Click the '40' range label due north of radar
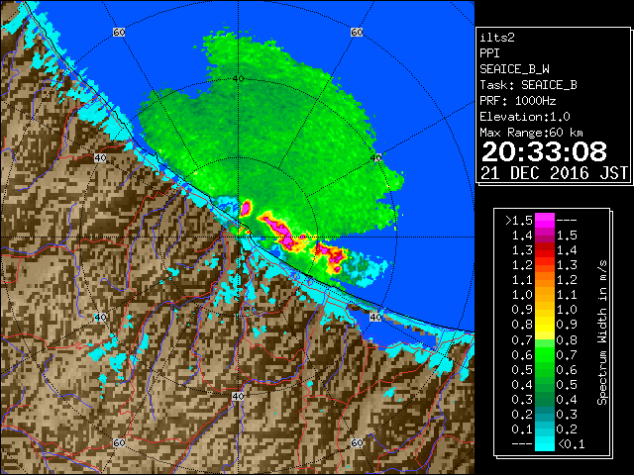The height and width of the screenshot is (475, 634). [238, 79]
